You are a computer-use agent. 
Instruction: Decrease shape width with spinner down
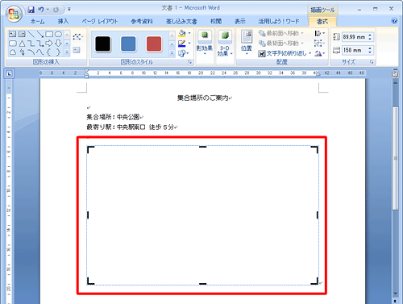coord(370,52)
